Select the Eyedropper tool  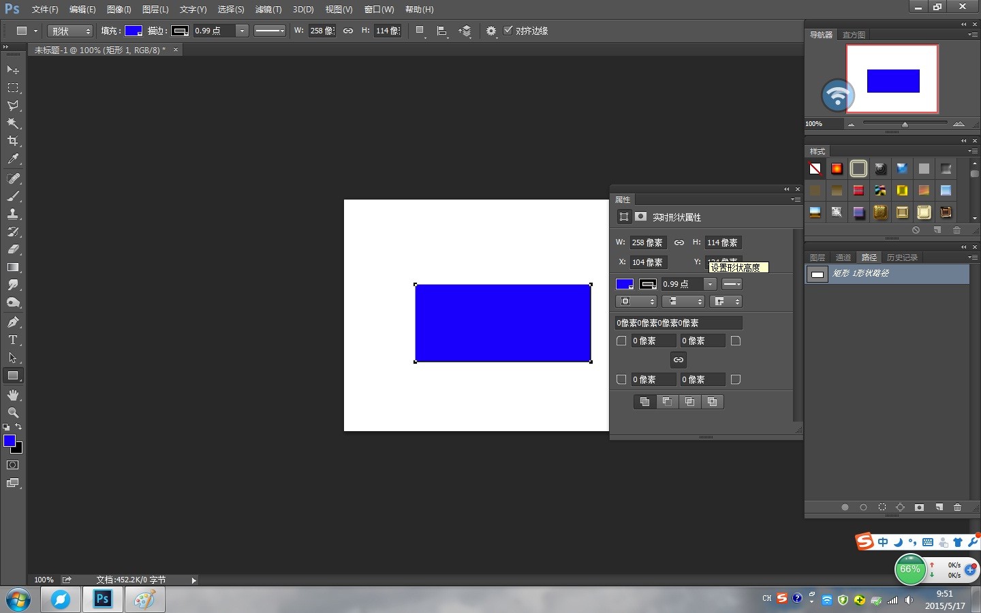click(13, 159)
